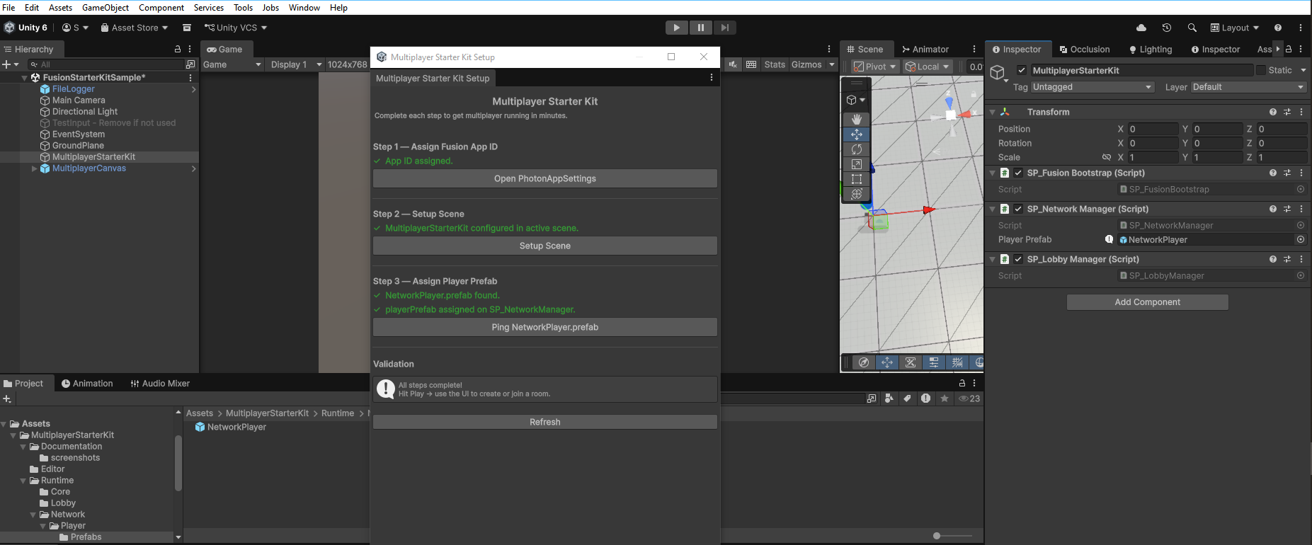The height and width of the screenshot is (545, 1312).
Task: Open the toolbar search icon
Action: pos(1192,28)
